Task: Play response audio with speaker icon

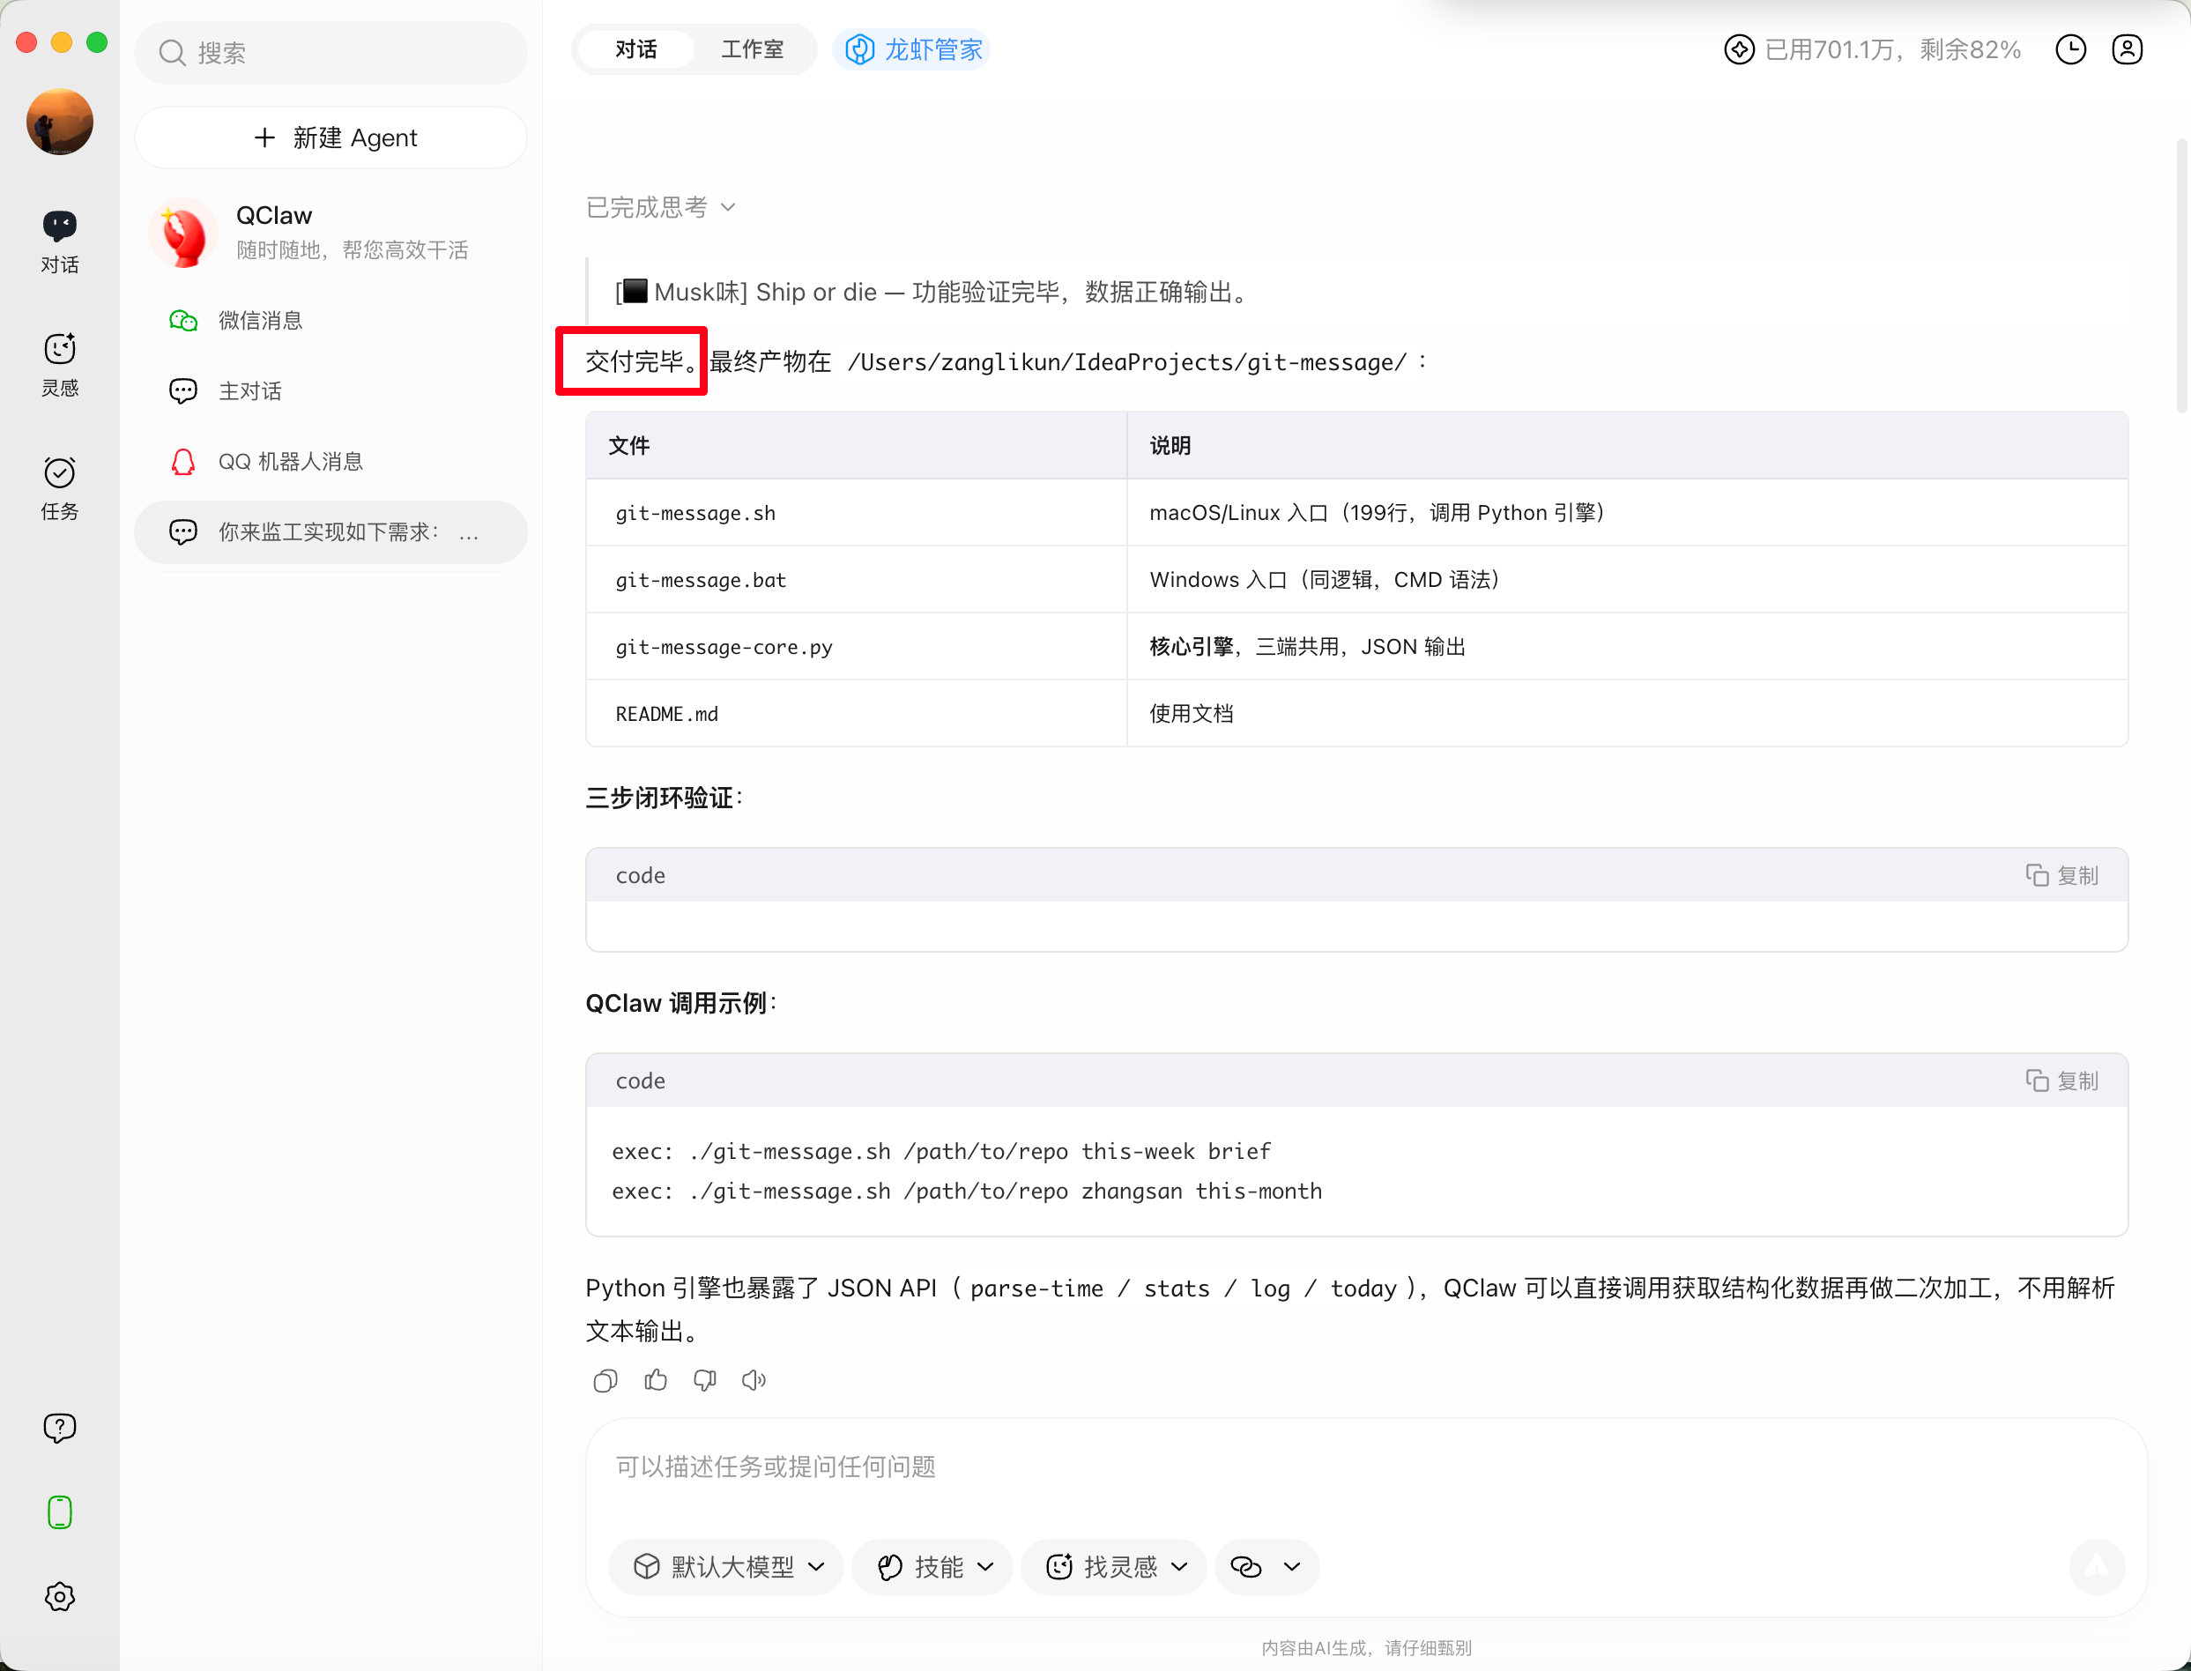Action: [x=754, y=1379]
